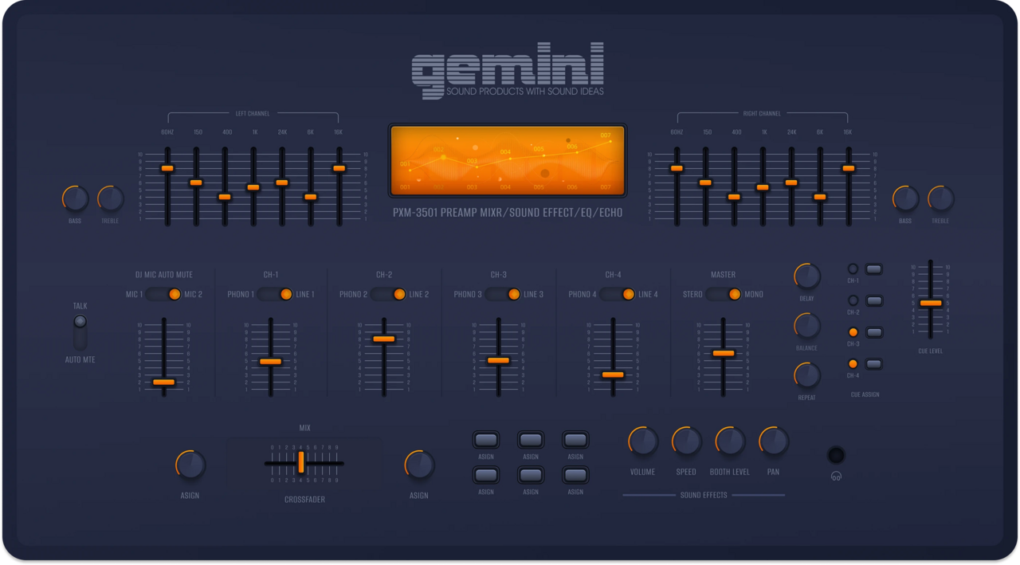Adjust the Balance knob
Screen dimensions: 1020x565
pos(806,327)
